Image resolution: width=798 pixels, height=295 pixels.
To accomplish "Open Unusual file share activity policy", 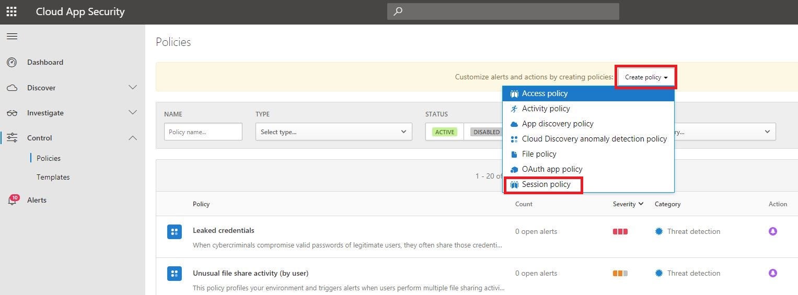I will point(251,273).
